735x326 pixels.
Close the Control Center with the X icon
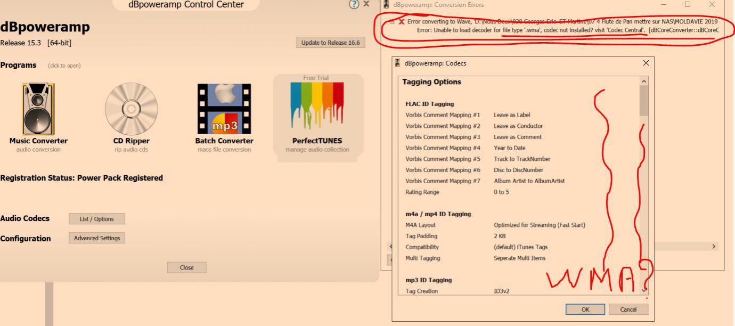[366, 4]
